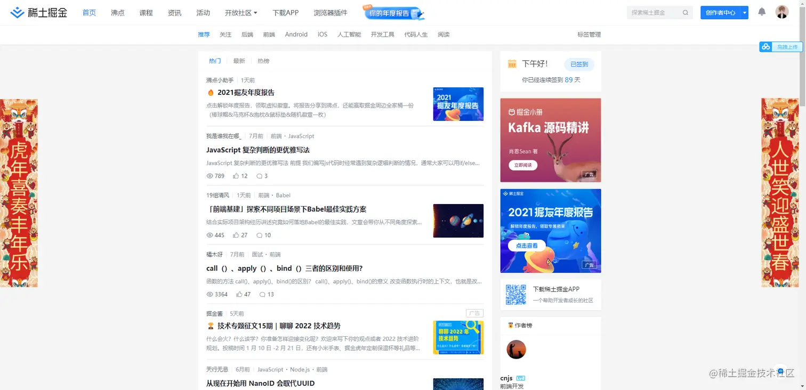The image size is (806, 390).
Task: Open the planets thumbnail of Babel article
Action: coord(458,221)
